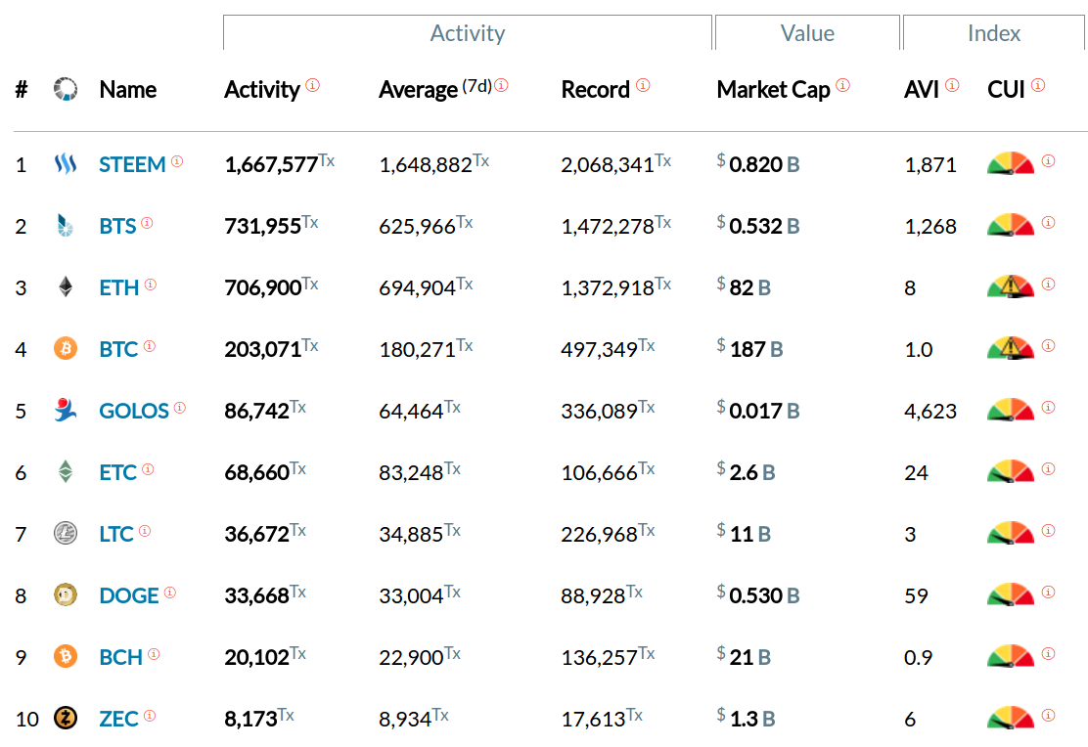Open the BTC coin link
The width and height of the screenshot is (1088, 747).
click(x=118, y=349)
